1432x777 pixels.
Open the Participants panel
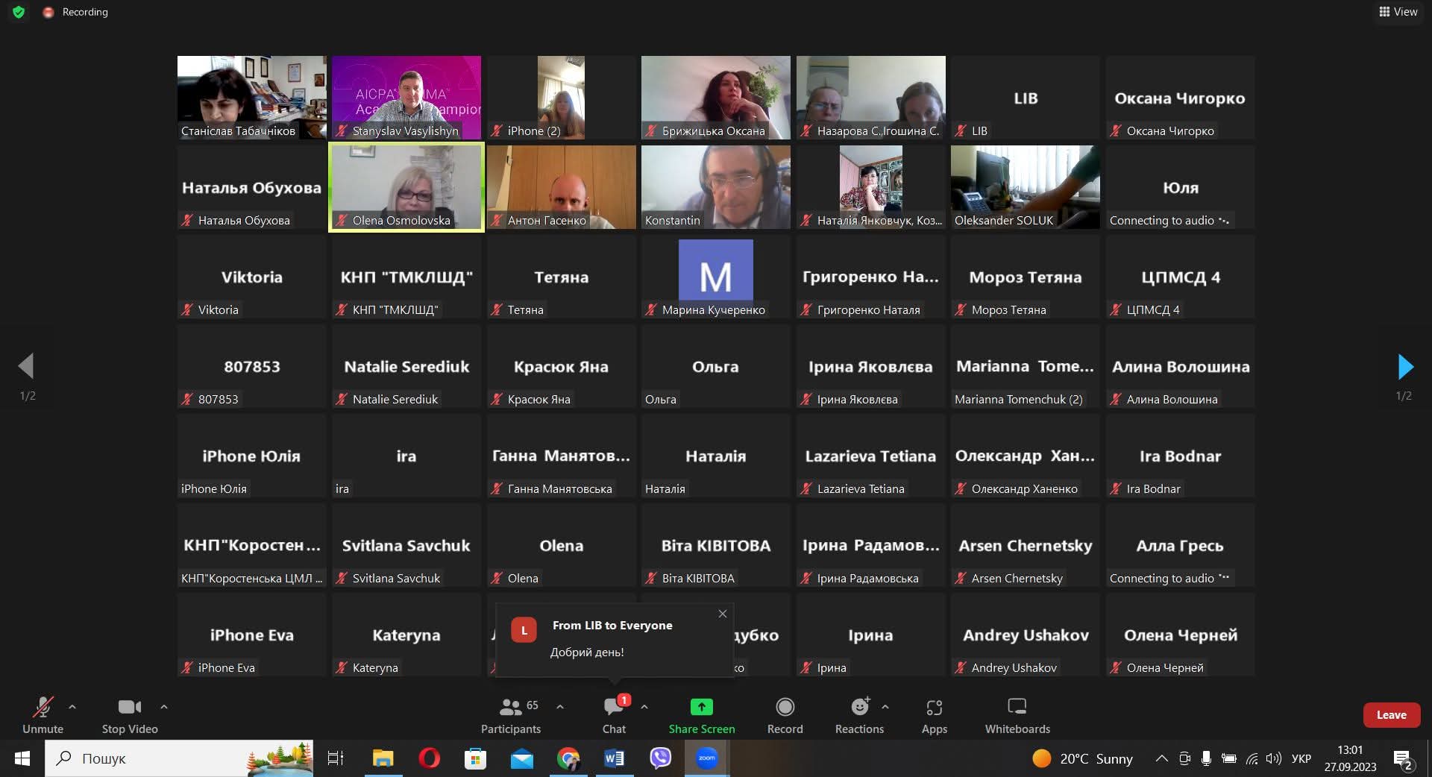click(x=511, y=715)
